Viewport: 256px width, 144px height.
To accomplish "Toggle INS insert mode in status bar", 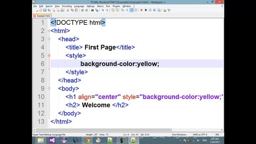I will pos(217,134).
